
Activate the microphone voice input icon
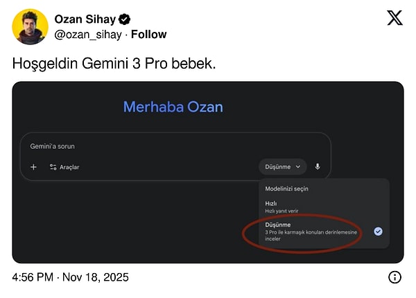tap(318, 166)
